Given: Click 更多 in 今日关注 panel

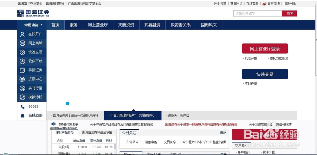Looking at the screenshot, I should coord(223,132).
